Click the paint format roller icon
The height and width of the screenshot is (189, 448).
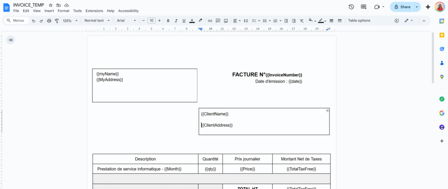pyautogui.click(x=56, y=20)
